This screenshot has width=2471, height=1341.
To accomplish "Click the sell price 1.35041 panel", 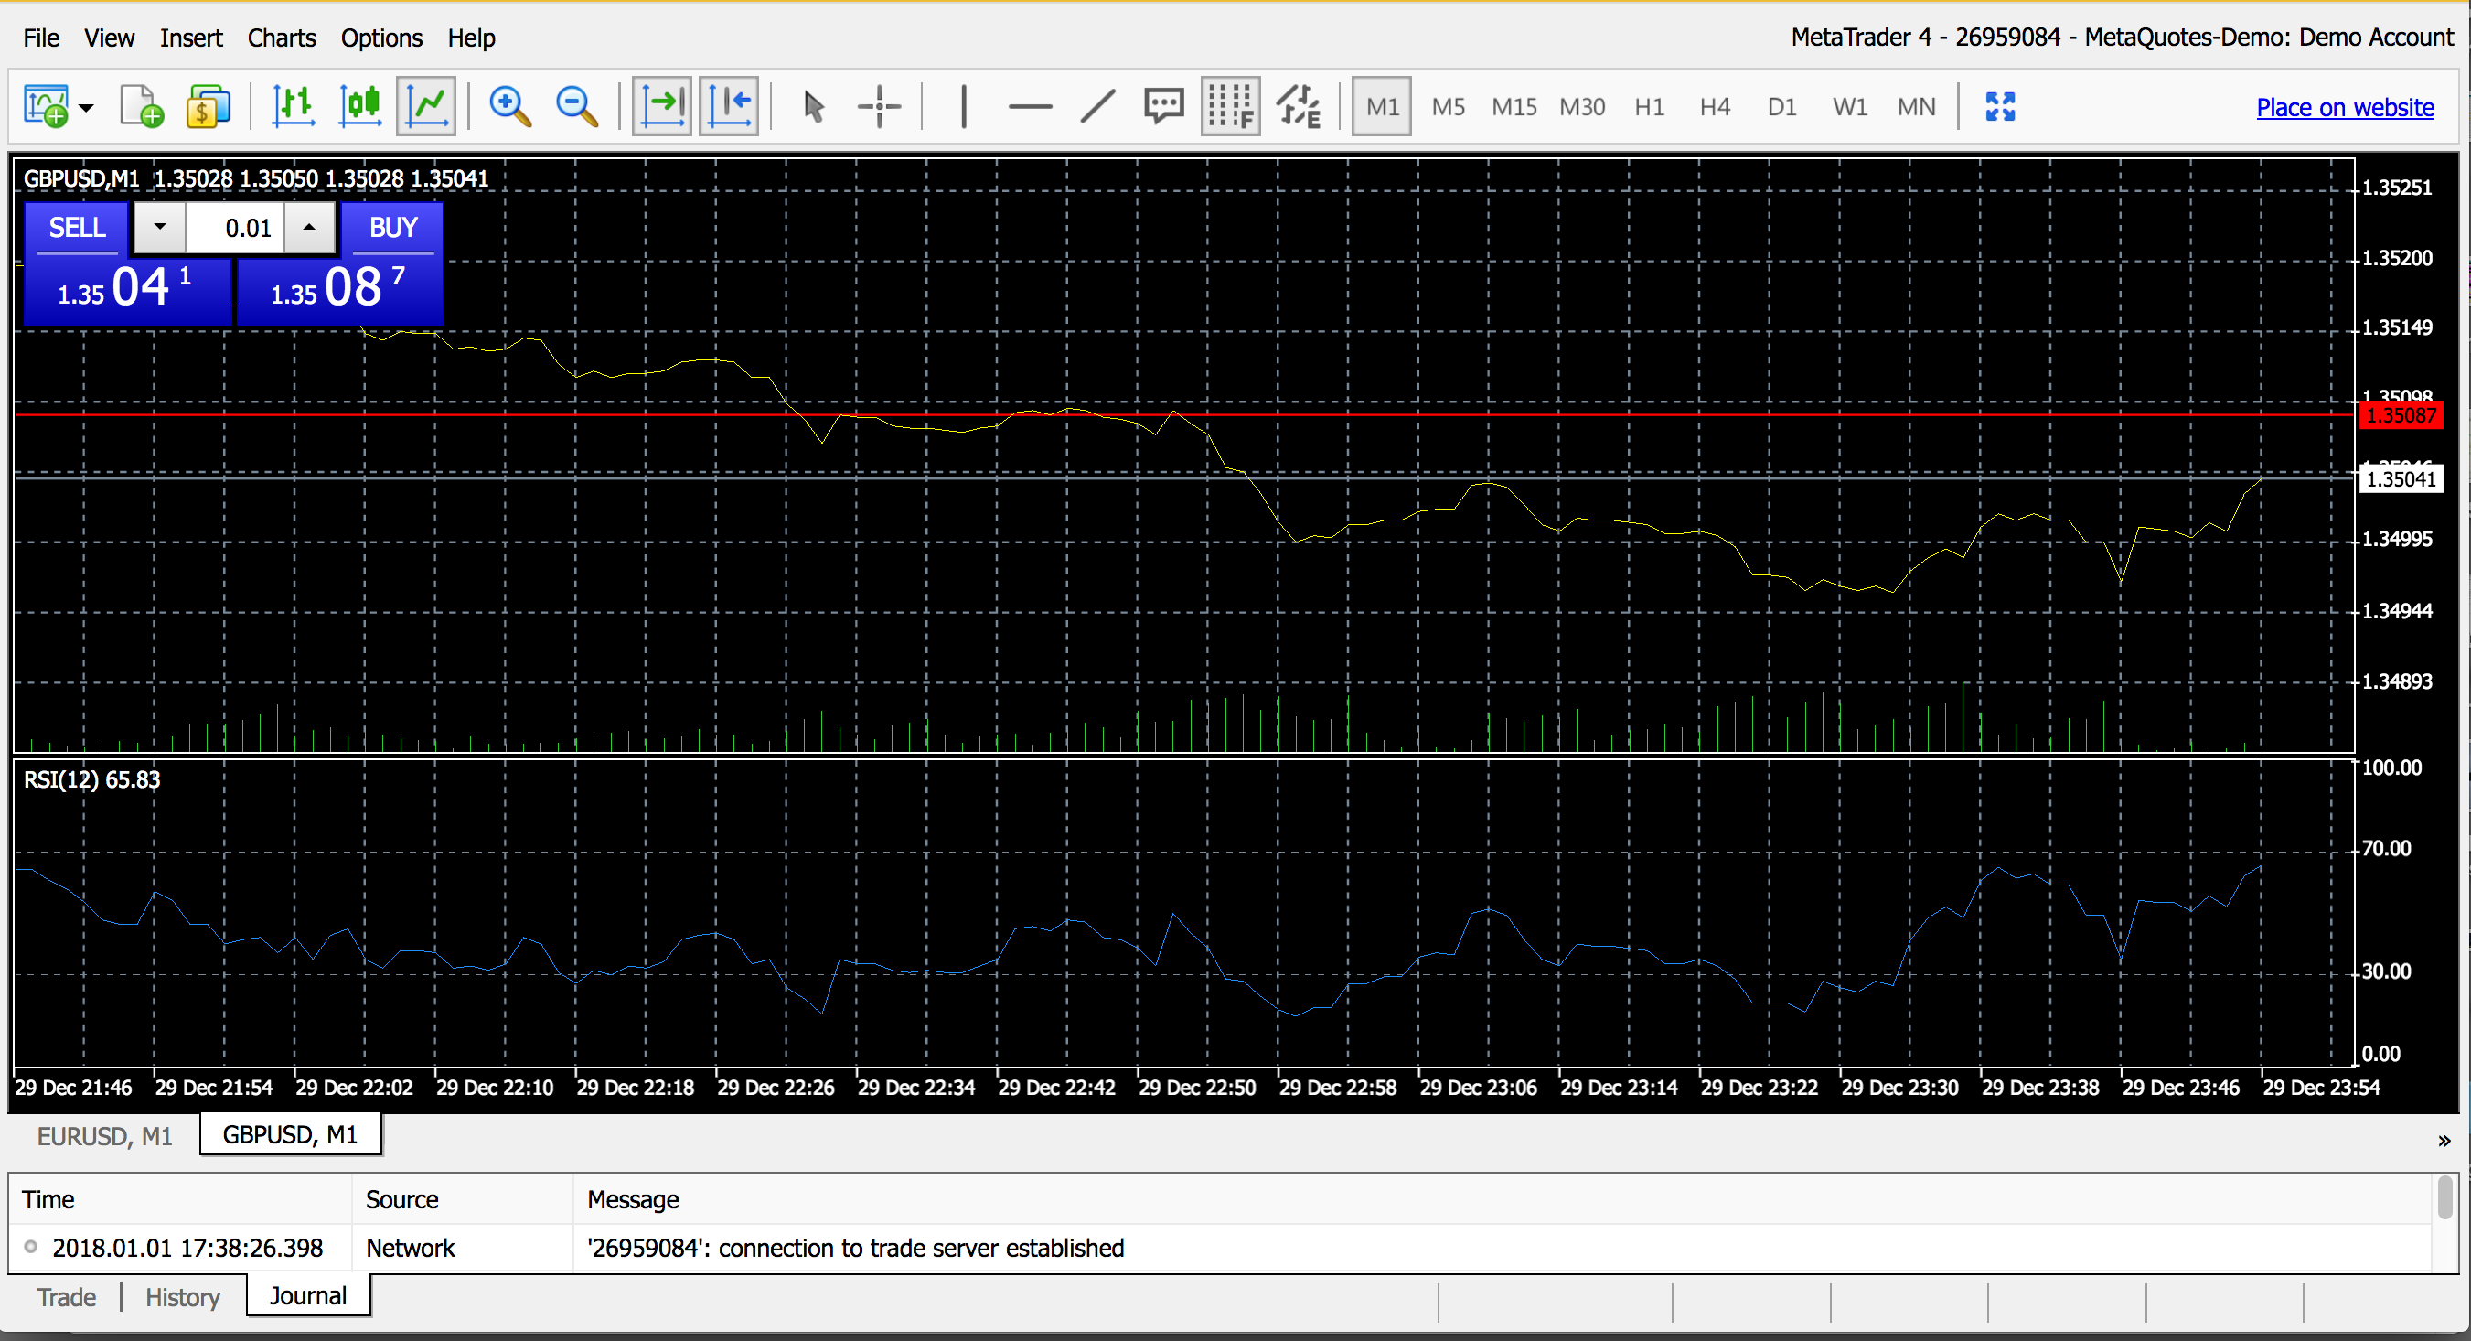I will click(x=128, y=291).
